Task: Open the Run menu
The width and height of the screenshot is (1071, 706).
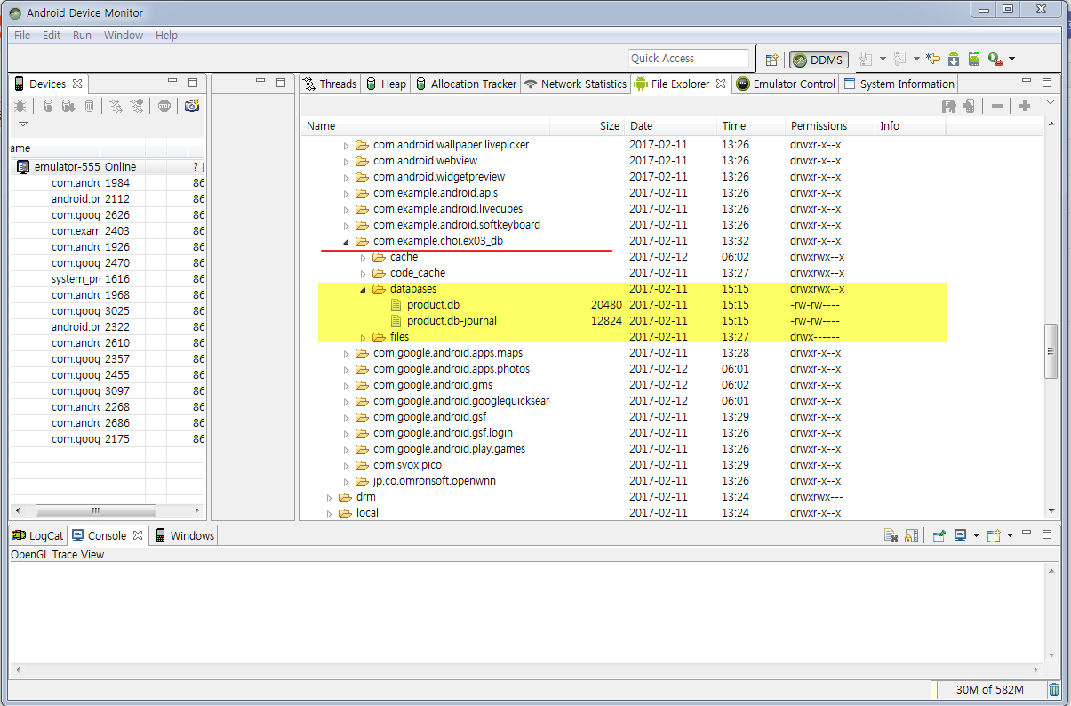Action: (82, 36)
